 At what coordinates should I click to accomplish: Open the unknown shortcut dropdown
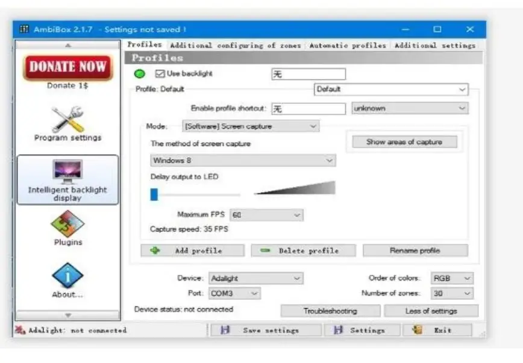[x=410, y=108]
